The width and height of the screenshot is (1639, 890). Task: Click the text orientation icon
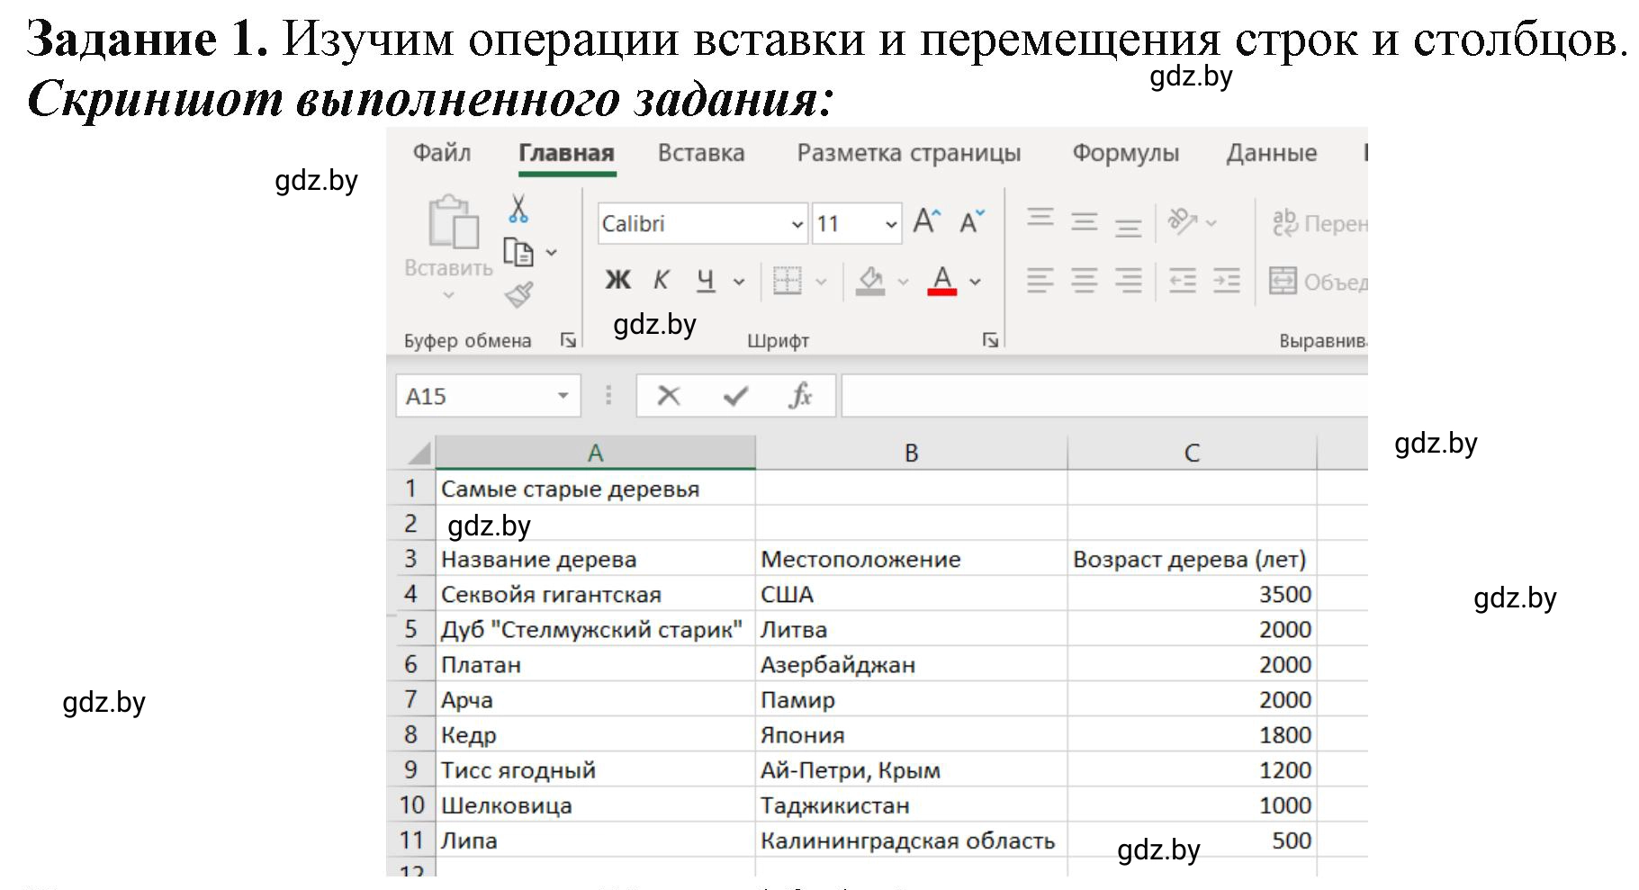[1182, 220]
